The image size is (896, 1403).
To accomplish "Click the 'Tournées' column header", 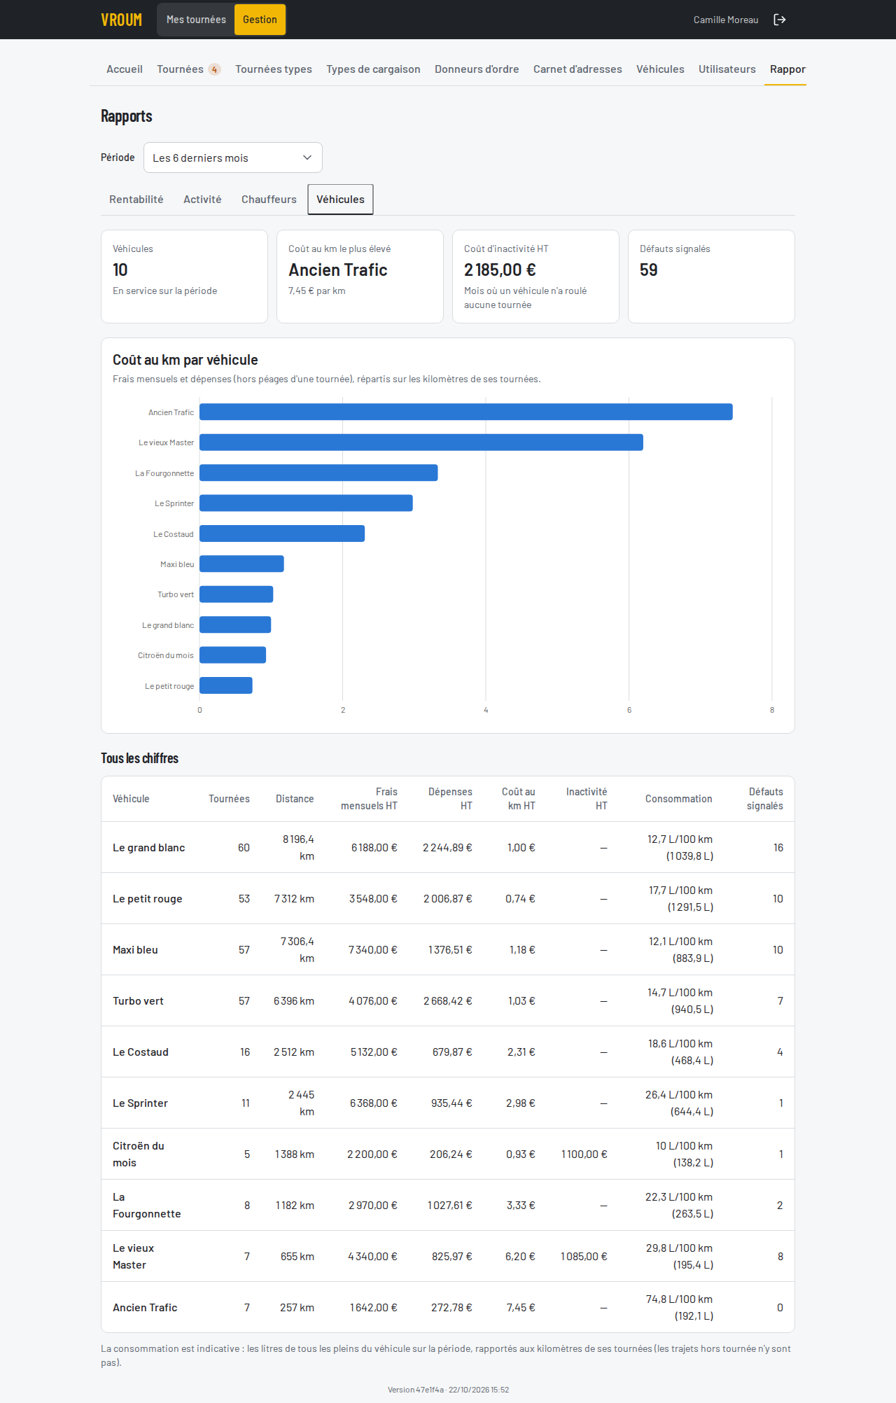I will 229,799.
